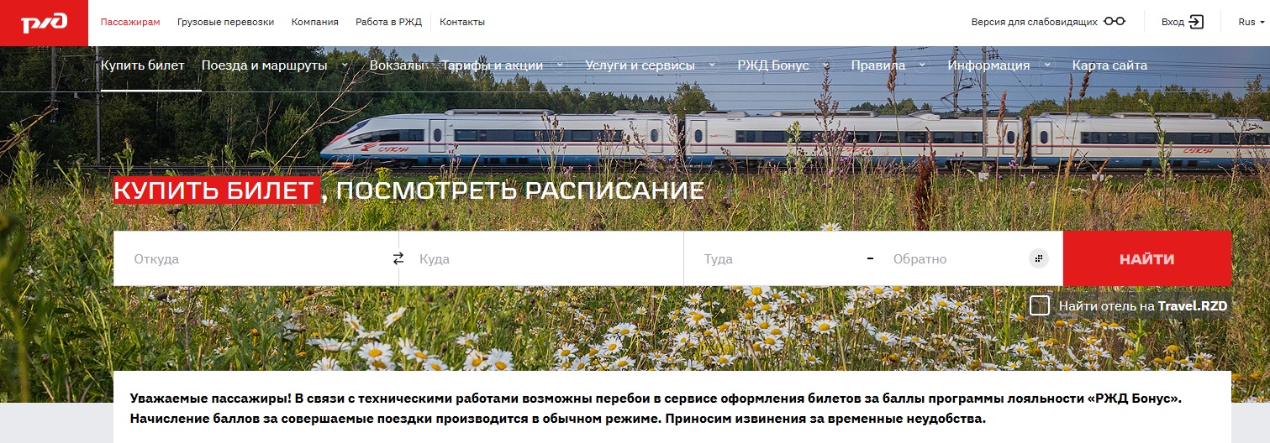Image resolution: width=1270 pixels, height=443 pixels.
Task: Open Карта сайта in navigation
Action: tap(1109, 65)
